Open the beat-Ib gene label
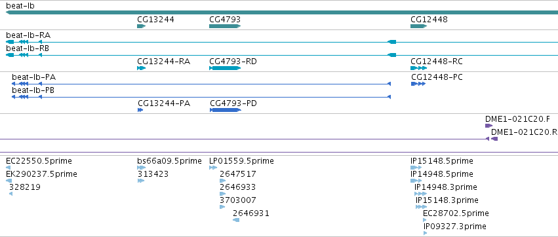558x237 pixels. [20, 6]
